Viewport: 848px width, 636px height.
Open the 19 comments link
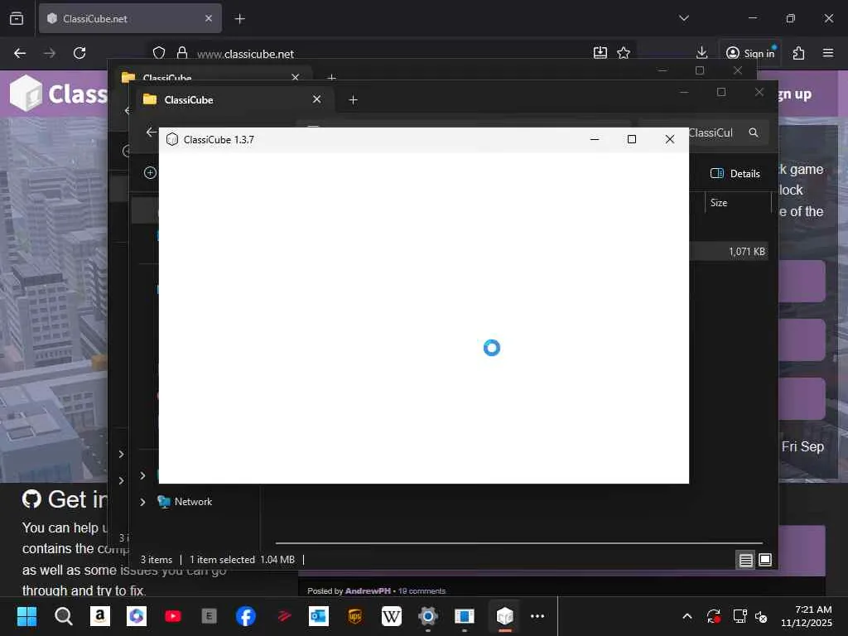coord(422,590)
